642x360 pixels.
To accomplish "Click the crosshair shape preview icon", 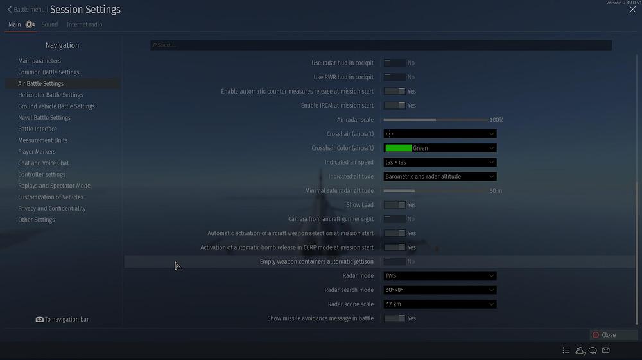I will pos(390,134).
